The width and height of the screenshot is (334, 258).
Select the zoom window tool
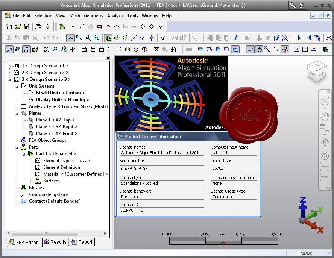pos(64,49)
